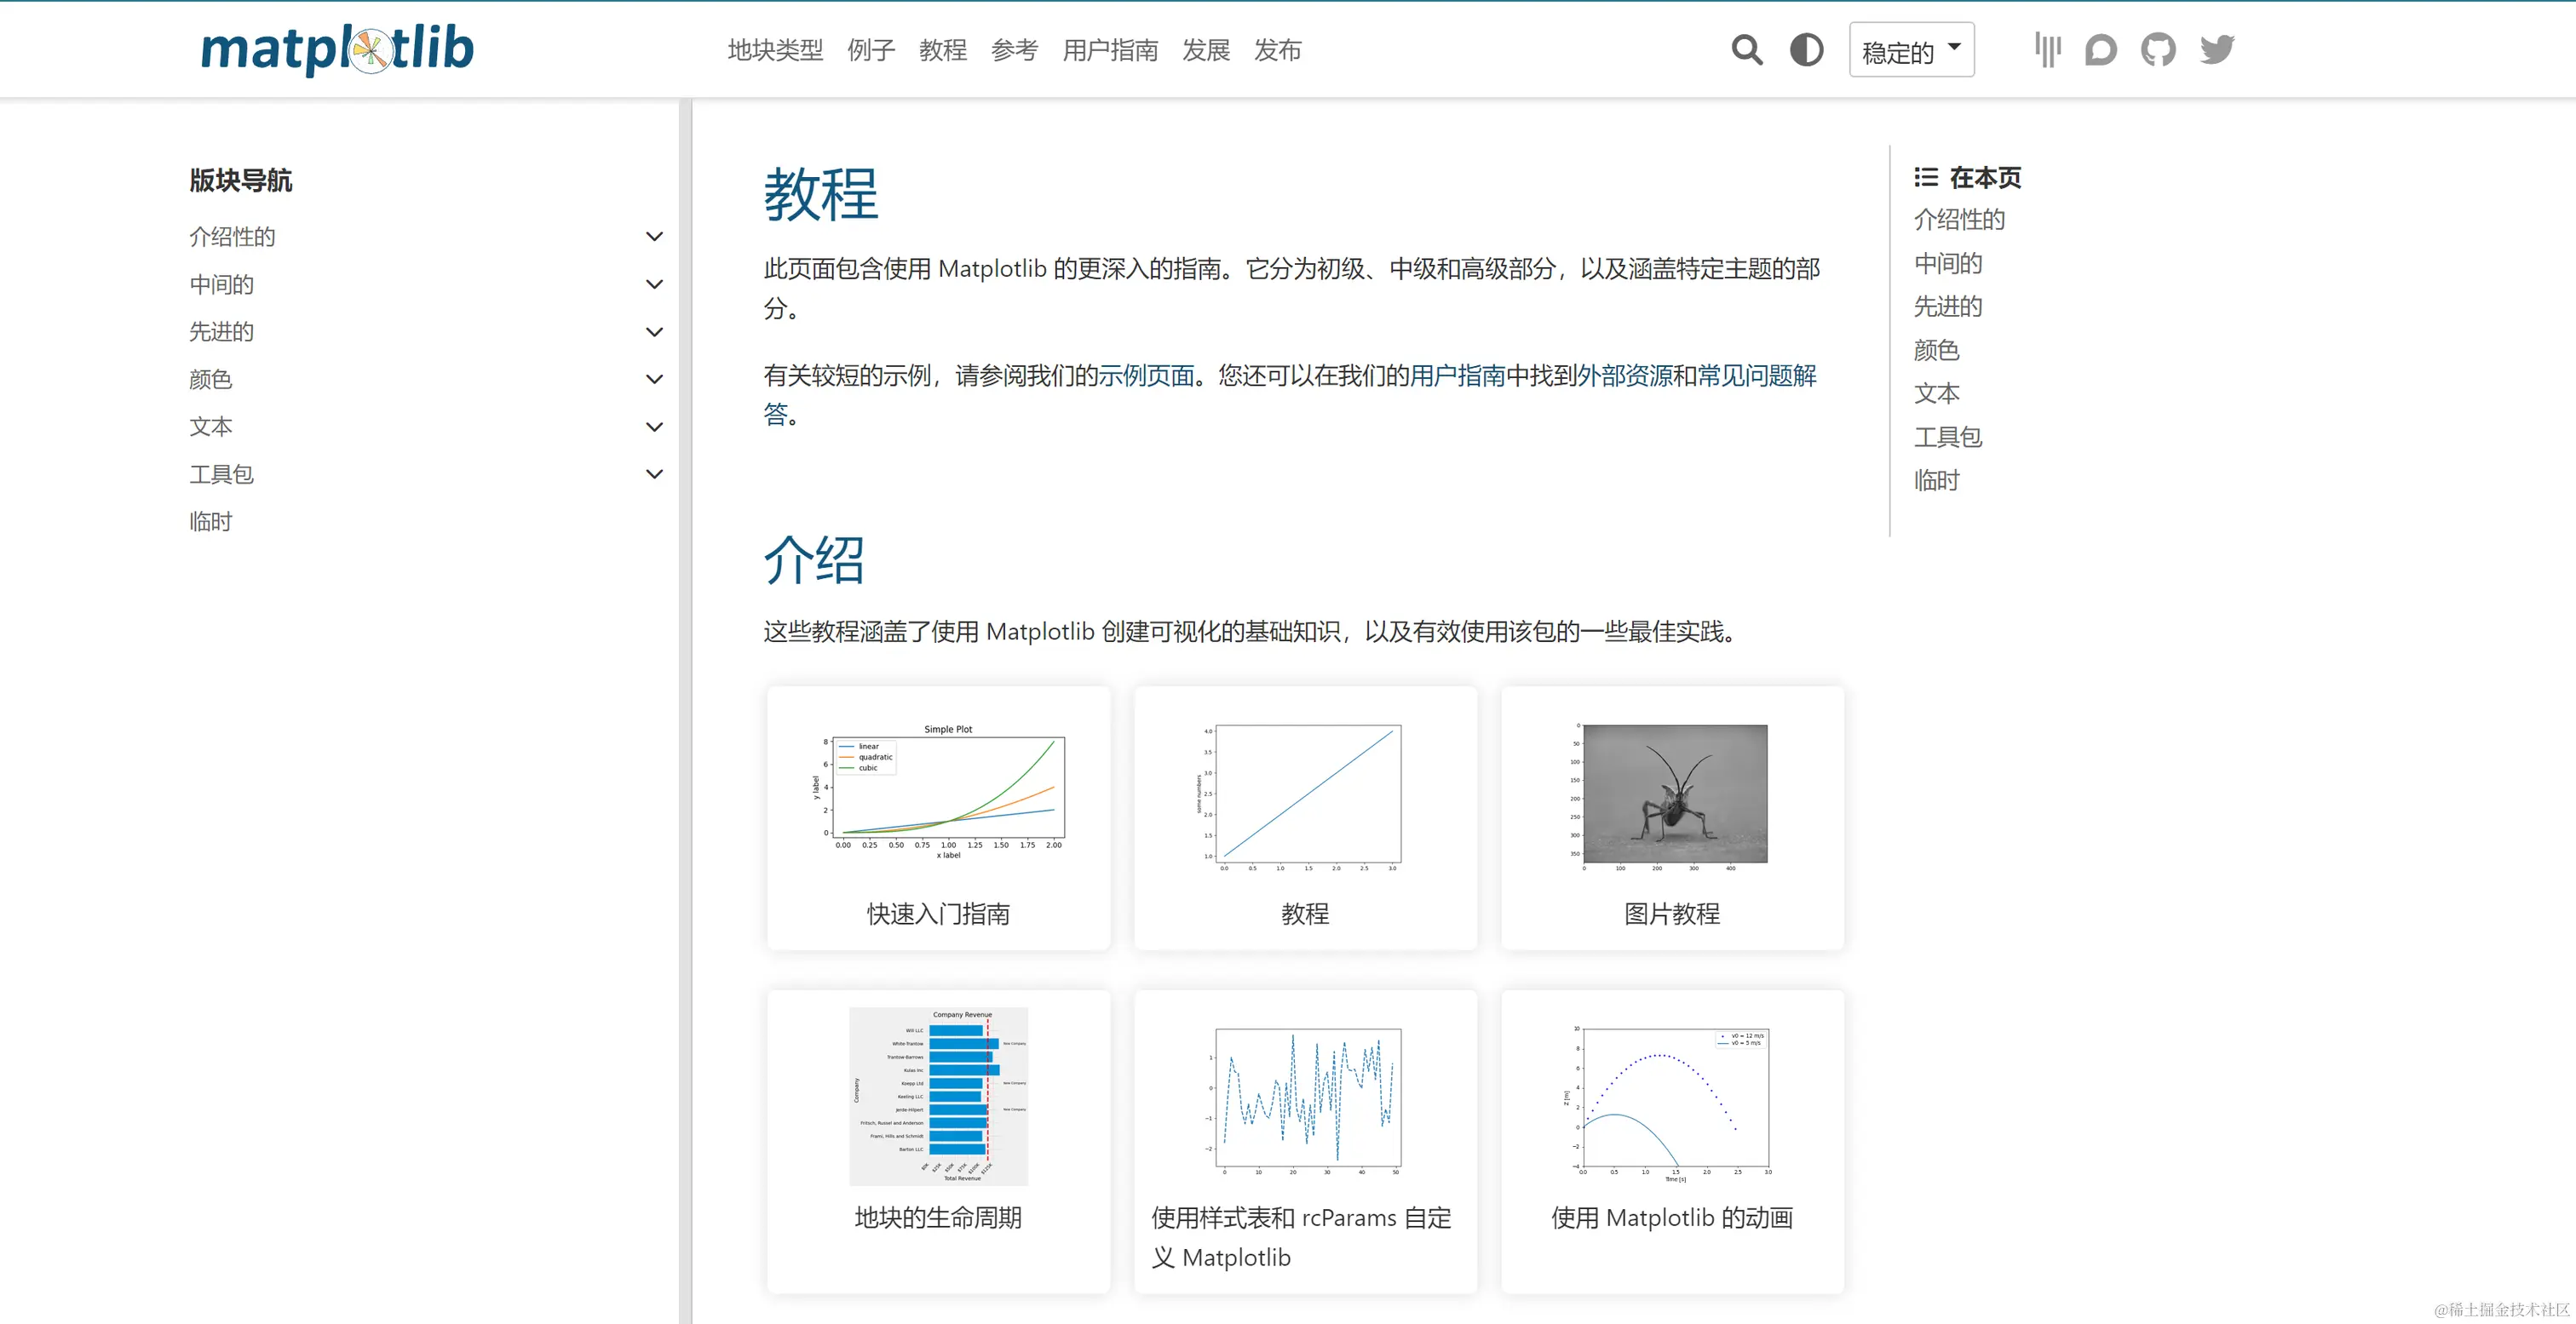Select 颜色 in the on-this-page outline

point(1936,350)
